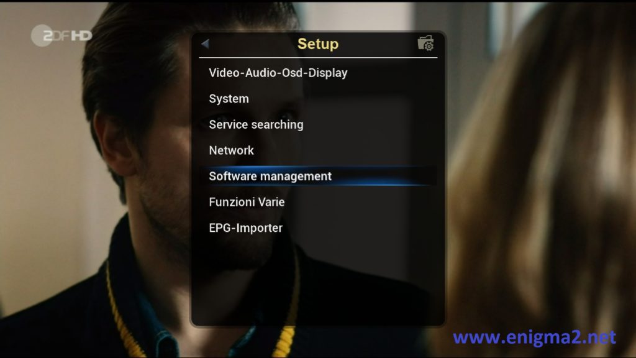Open the Funzioni Varie entry
The image size is (636, 358).
tap(247, 201)
